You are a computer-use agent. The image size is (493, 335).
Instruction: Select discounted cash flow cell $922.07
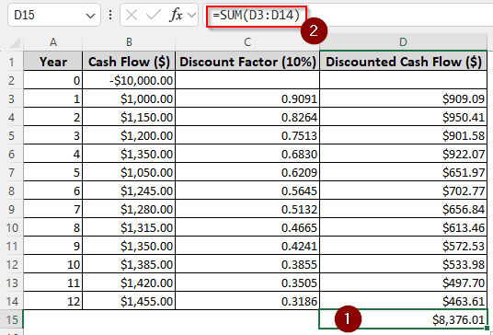point(403,154)
